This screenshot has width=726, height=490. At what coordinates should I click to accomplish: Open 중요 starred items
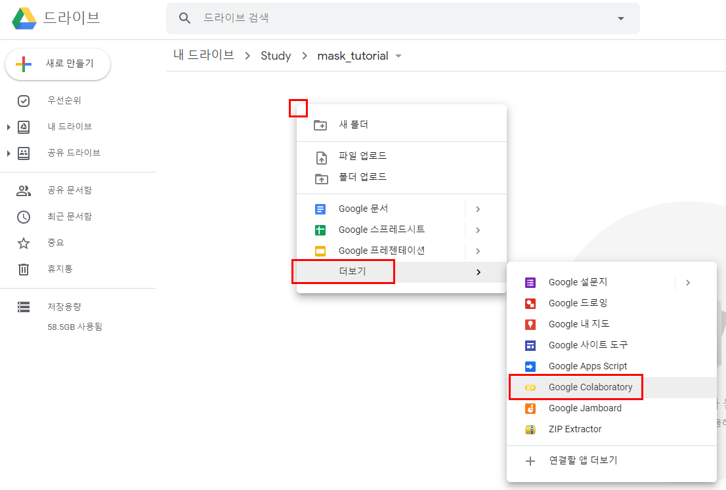56,243
